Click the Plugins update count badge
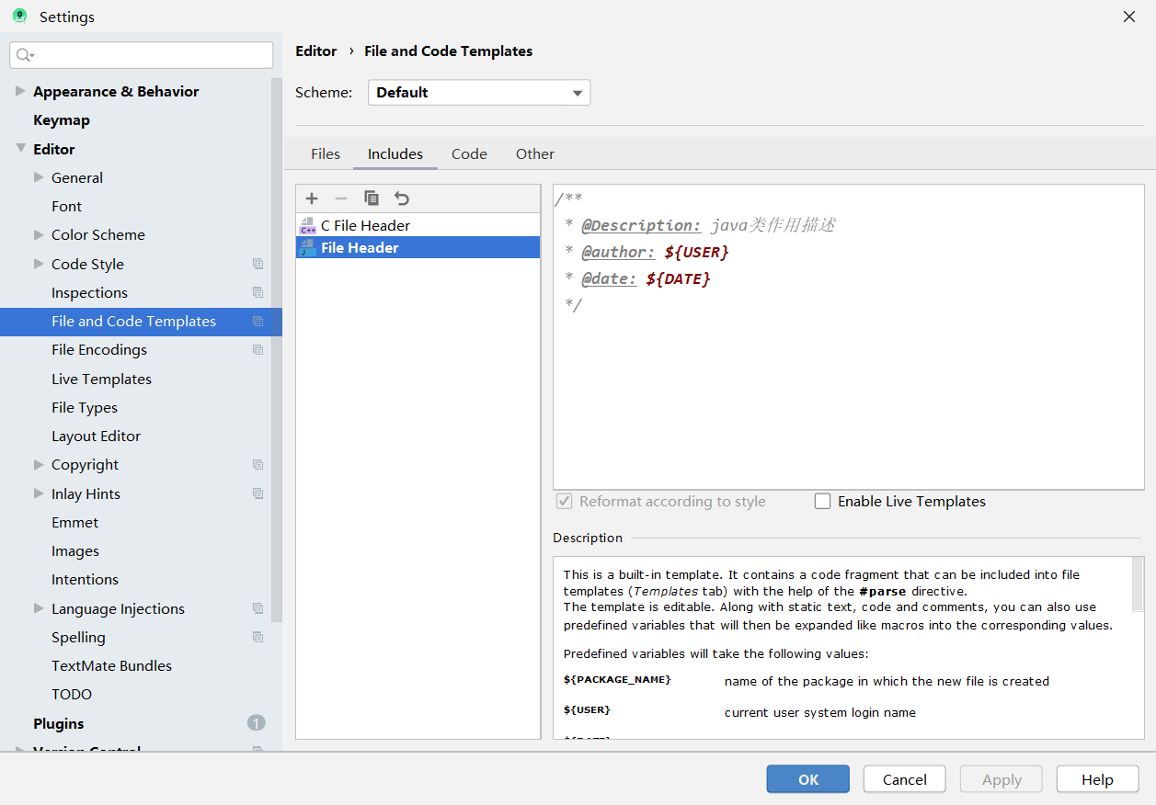 256,723
